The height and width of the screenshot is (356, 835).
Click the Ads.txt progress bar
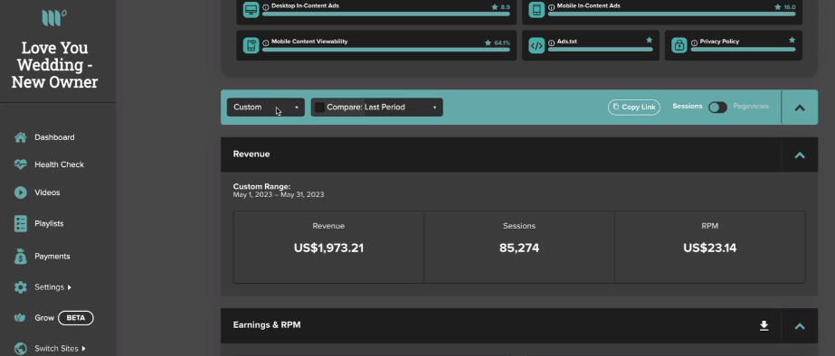[x=600, y=50]
